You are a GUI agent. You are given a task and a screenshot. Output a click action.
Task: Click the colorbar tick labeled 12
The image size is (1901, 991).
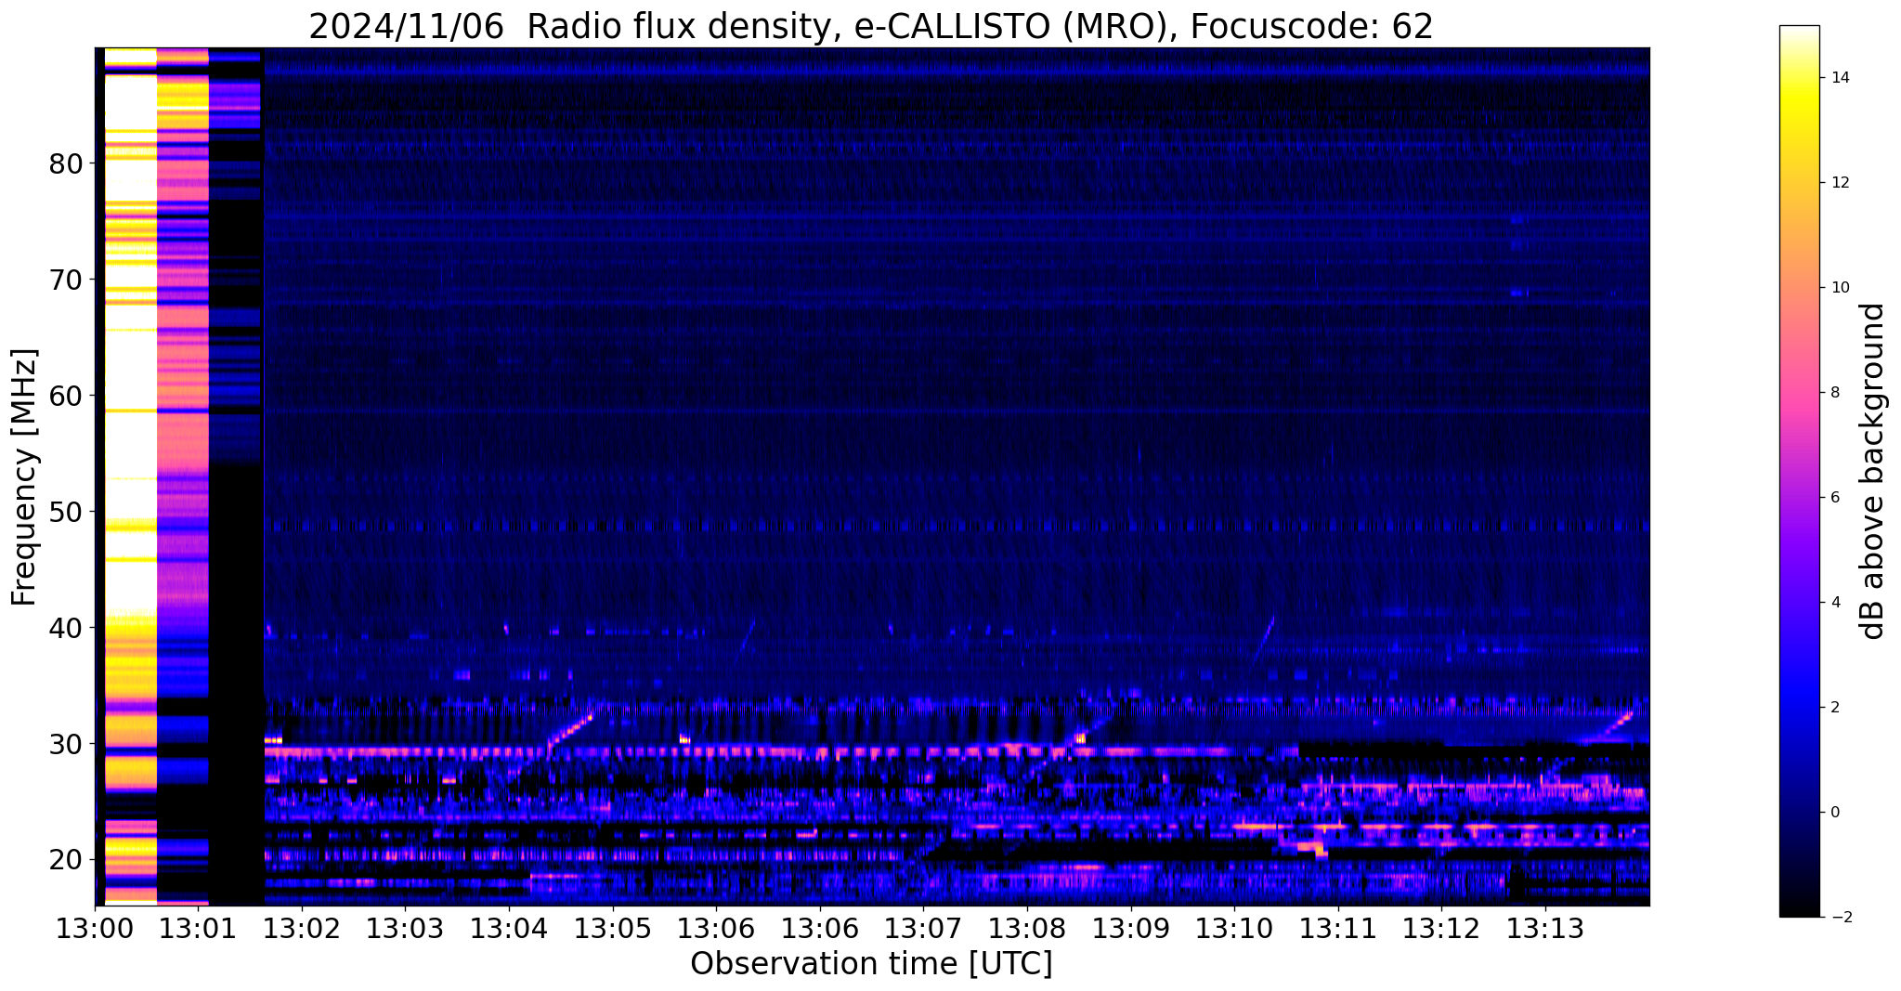click(x=1839, y=183)
